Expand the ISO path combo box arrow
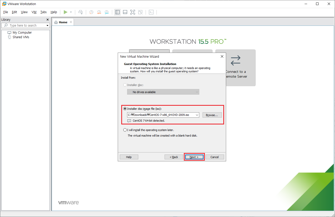Screen dimensions: 335x217 pyautogui.click(x=197, y=115)
